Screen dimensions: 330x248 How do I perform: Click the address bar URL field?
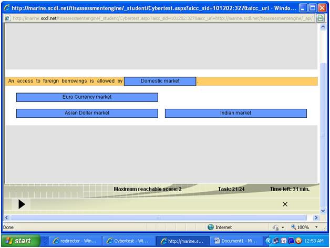click(163, 18)
